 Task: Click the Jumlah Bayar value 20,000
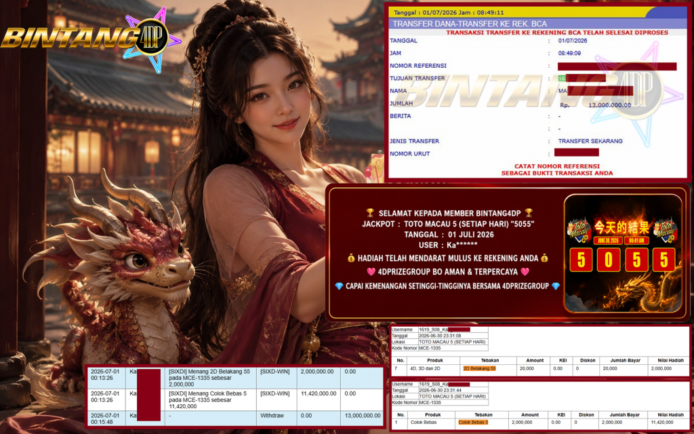[x=610, y=368]
